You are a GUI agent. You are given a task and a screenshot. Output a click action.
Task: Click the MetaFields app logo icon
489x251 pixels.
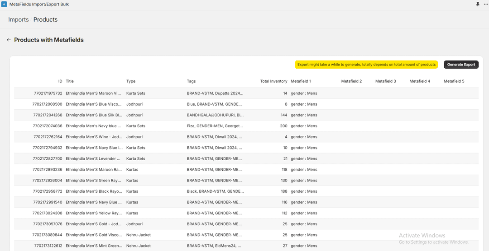[4, 5]
